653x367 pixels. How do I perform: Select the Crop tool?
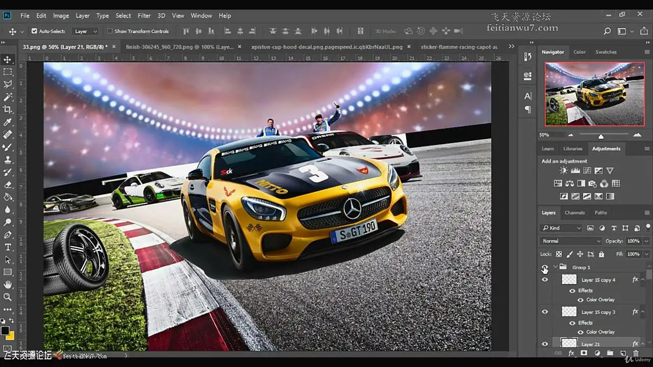point(8,110)
